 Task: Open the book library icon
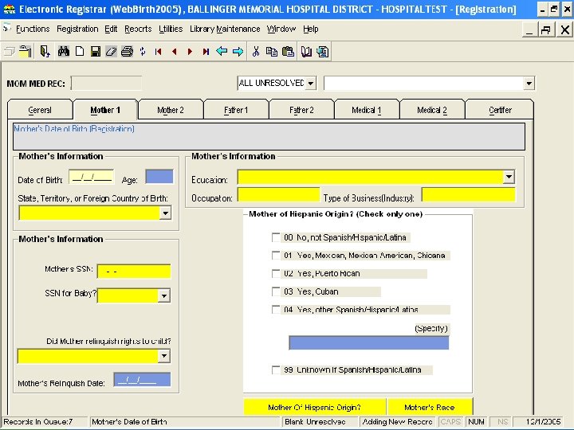pos(306,52)
